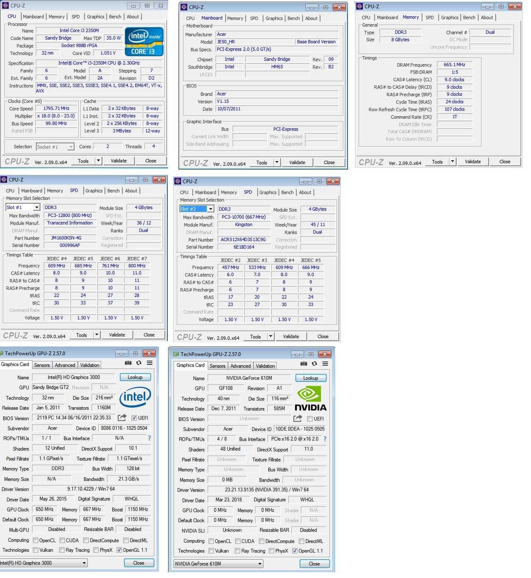Click the Tools button in the Slot #1 SPD window

pos(82,335)
